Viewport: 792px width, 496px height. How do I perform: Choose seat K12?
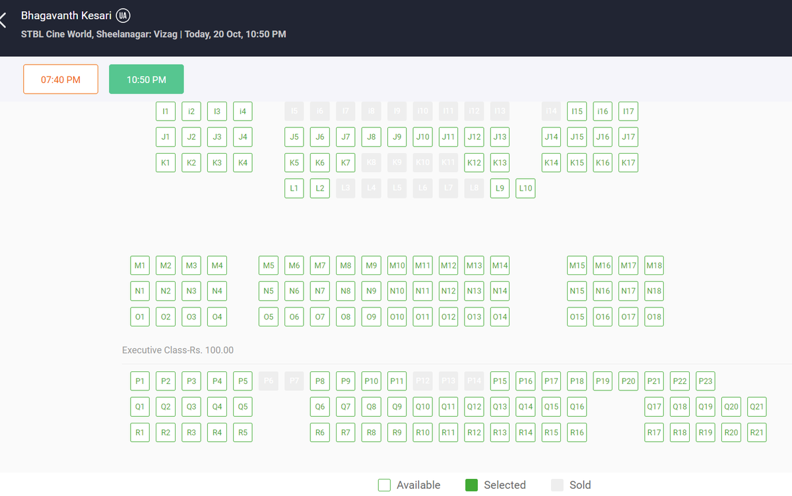pyautogui.click(x=474, y=163)
